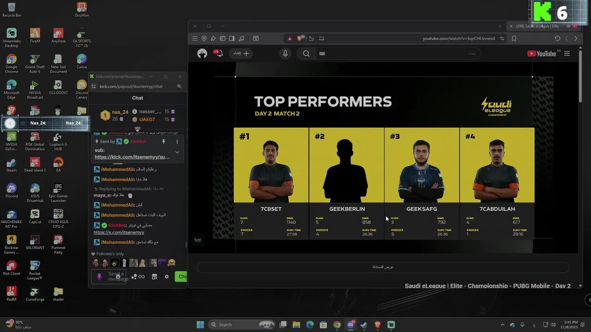
Task: Click the YouTube search magnifier button
Action: 306,53
